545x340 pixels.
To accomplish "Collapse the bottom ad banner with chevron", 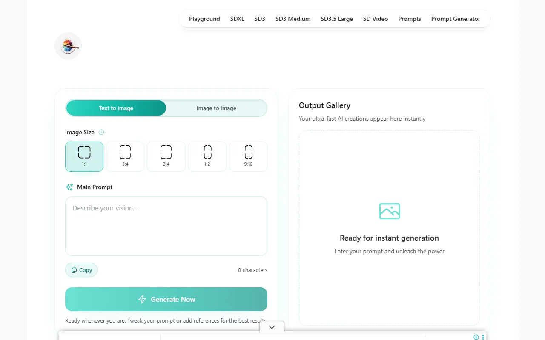I will click(x=272, y=327).
